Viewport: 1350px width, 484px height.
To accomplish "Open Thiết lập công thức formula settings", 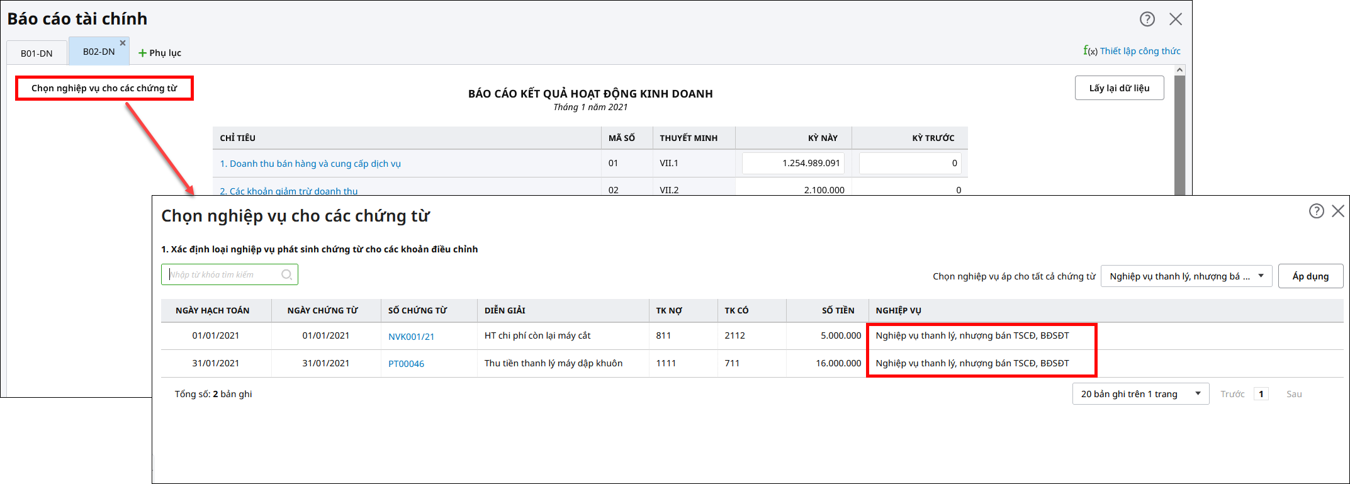I will [x=1132, y=51].
